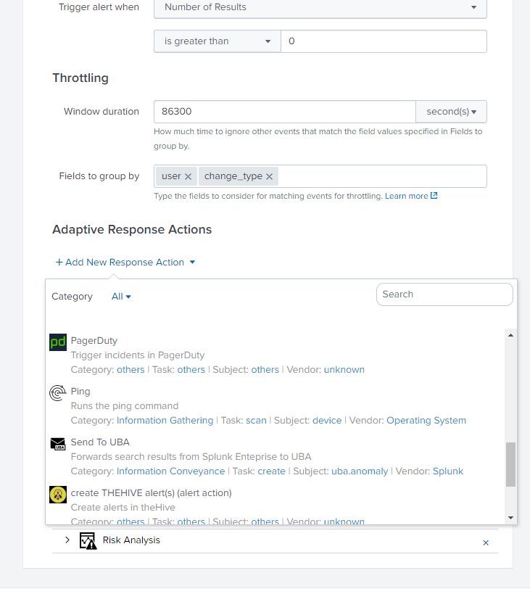Filter by vendor unknown under PagerDuty

point(344,370)
